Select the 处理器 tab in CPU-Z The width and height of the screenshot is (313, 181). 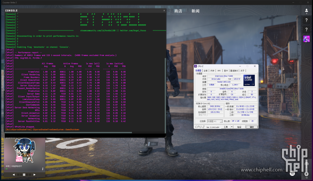tap(198, 71)
